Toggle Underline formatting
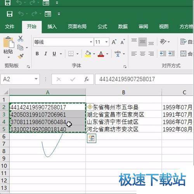 [x=54, y=54]
